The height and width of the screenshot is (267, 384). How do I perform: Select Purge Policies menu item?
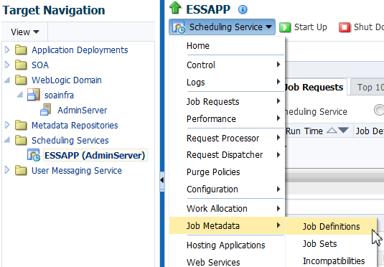click(x=227, y=172)
